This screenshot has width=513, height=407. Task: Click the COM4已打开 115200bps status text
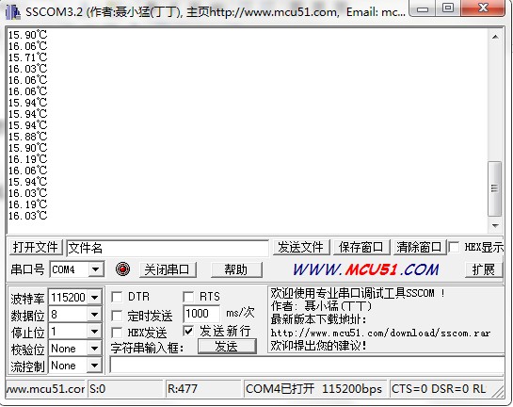tap(314, 389)
